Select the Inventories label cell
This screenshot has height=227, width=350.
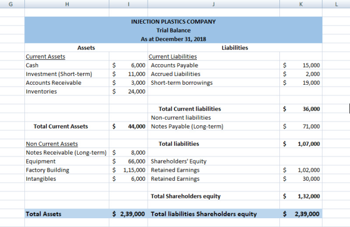tap(67, 91)
